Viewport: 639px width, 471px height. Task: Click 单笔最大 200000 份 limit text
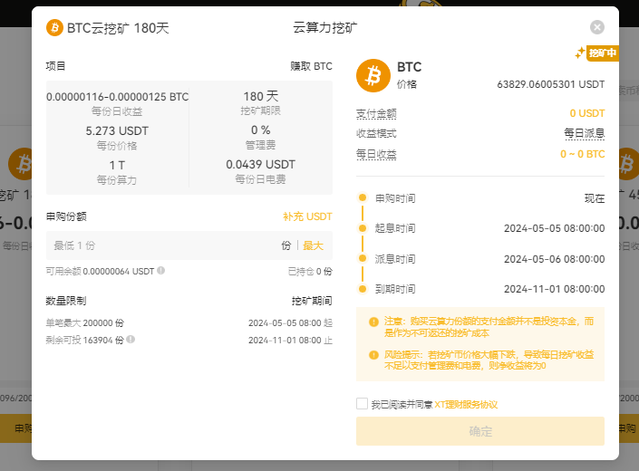(85, 322)
